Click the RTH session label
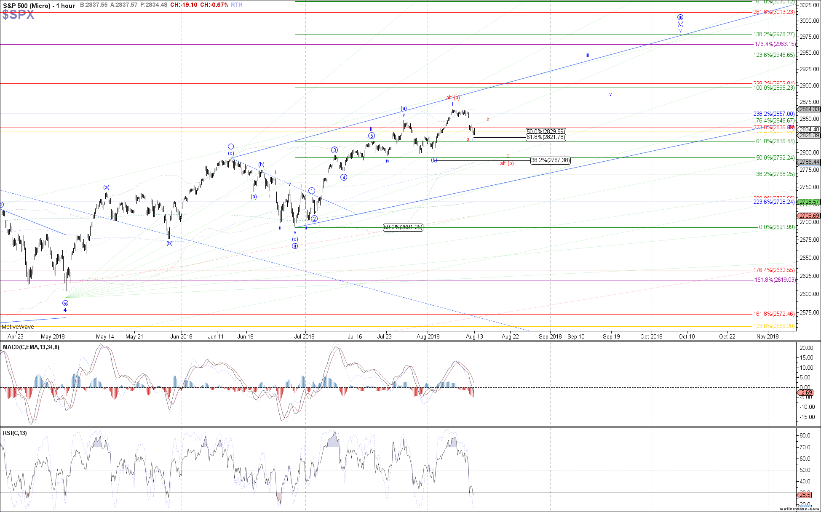Image resolution: width=821 pixels, height=512 pixels. click(237, 5)
